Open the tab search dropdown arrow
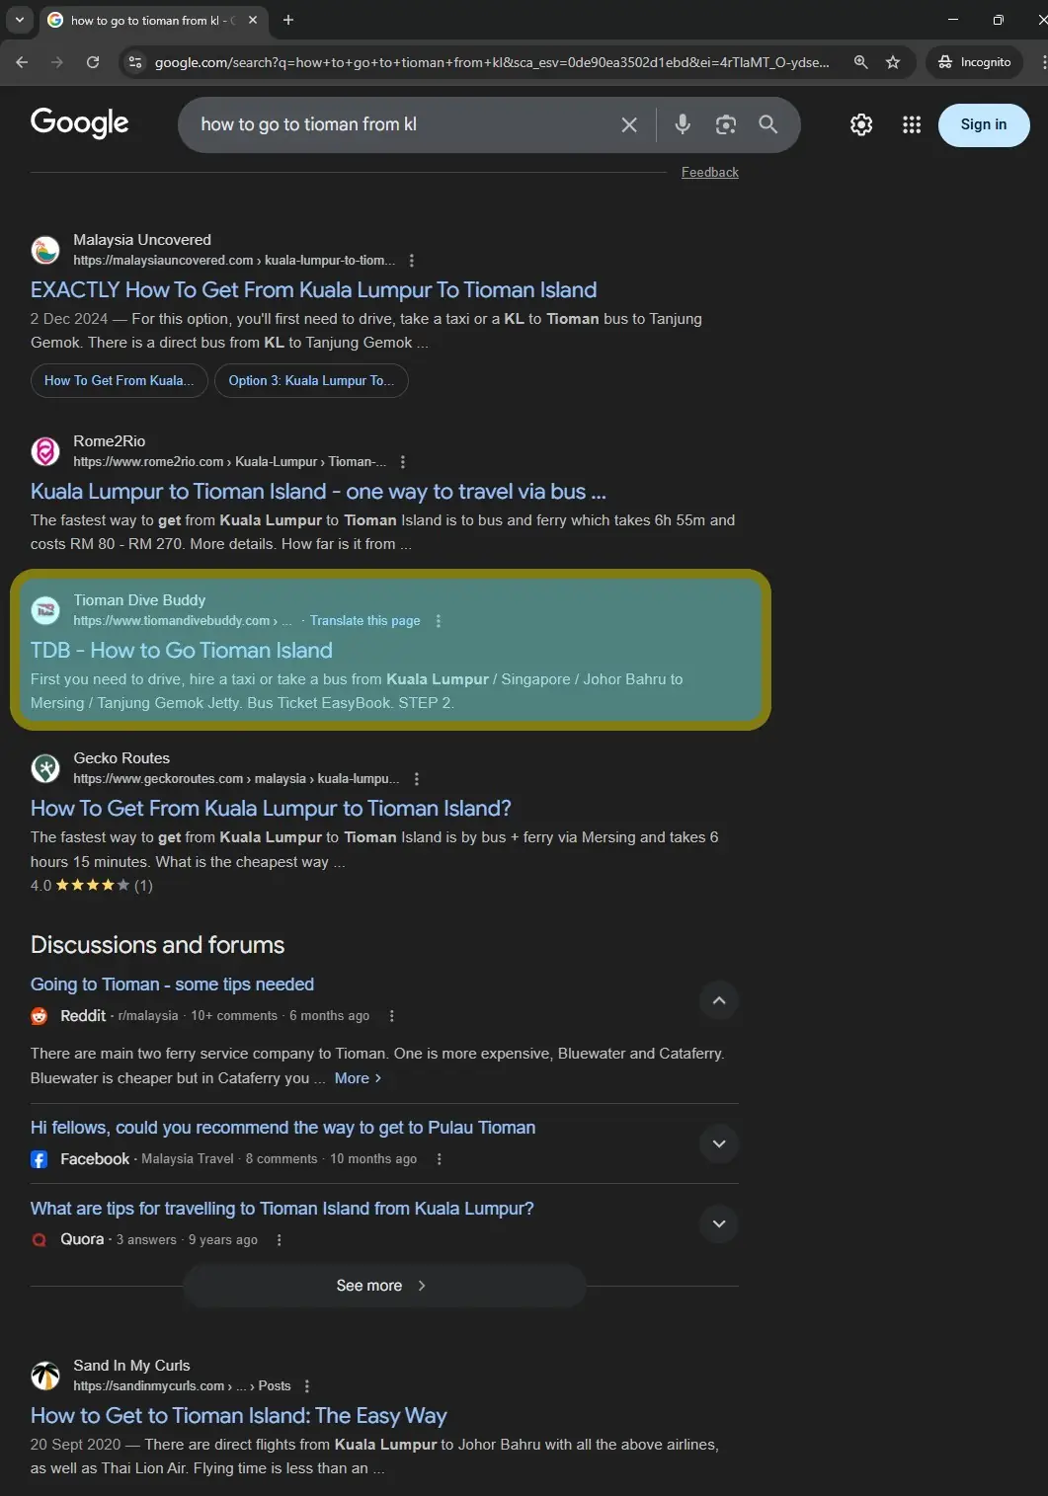The image size is (1048, 1496). pyautogui.click(x=19, y=20)
